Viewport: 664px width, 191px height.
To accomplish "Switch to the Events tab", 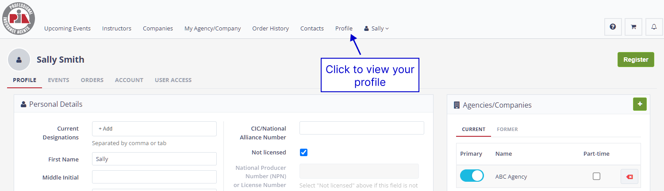I will pos(58,80).
